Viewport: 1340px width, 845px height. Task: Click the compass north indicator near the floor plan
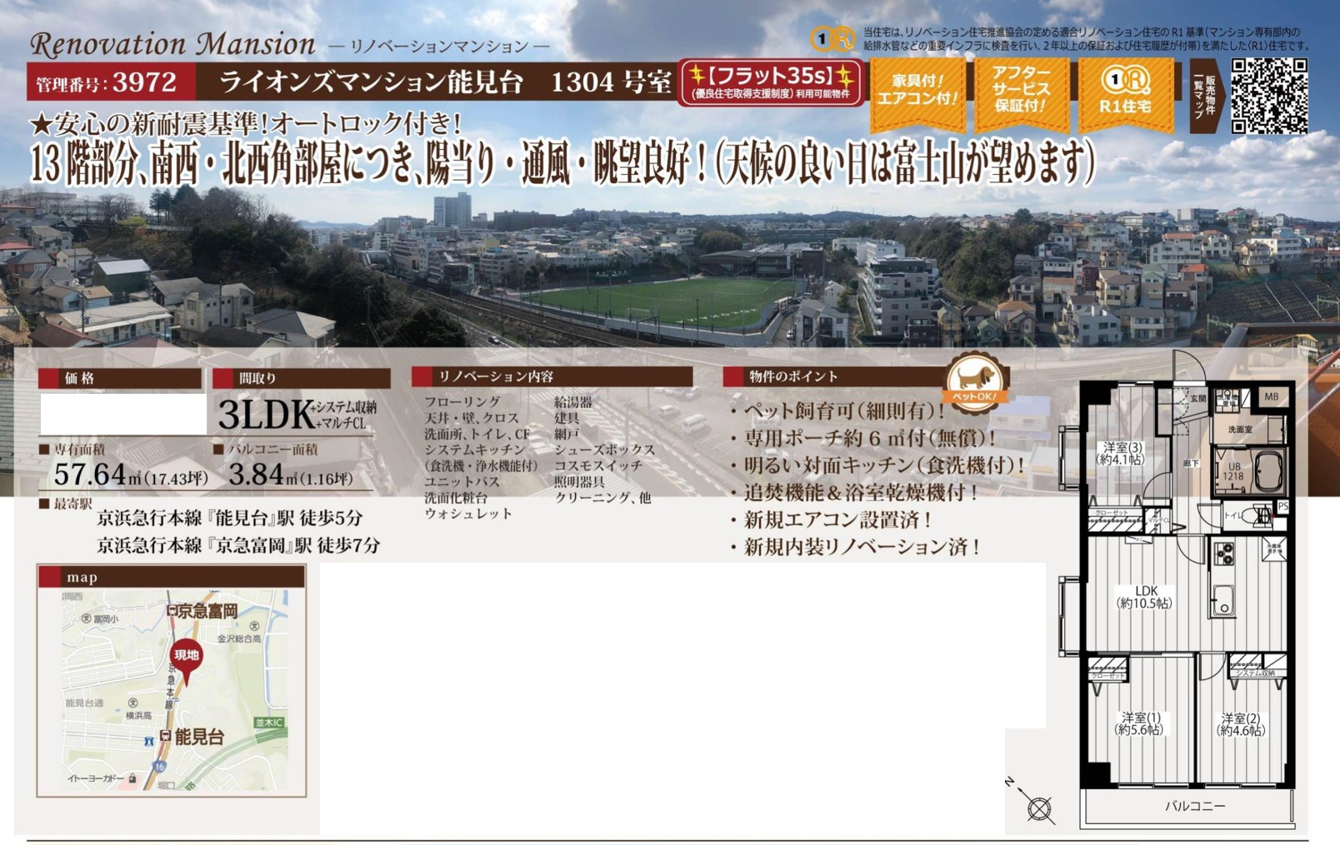(x=1038, y=807)
